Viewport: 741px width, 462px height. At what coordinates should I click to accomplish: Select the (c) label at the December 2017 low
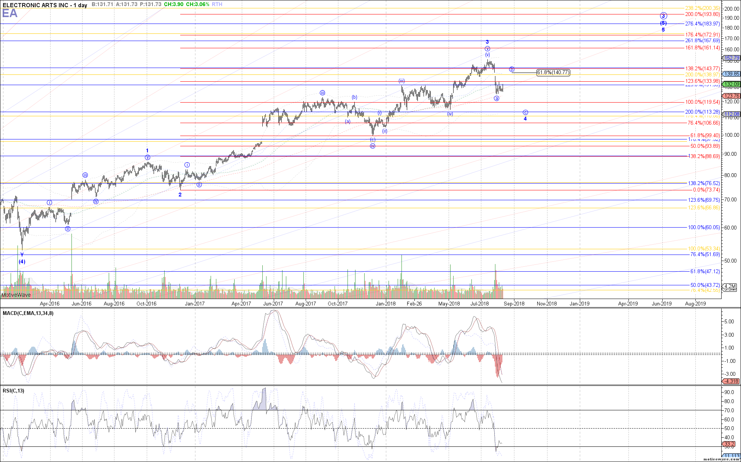tap(373, 140)
